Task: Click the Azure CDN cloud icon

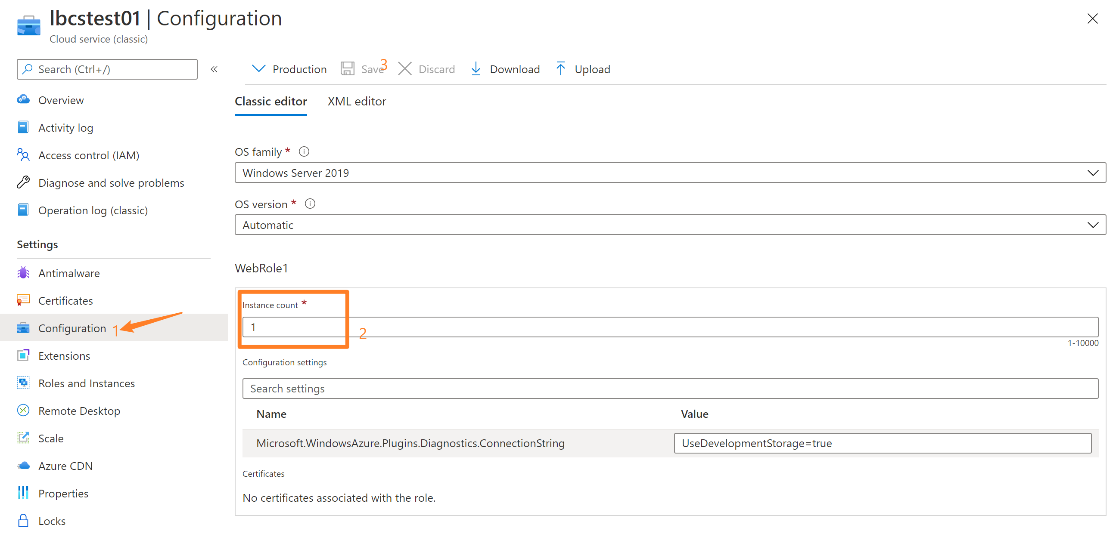Action: coord(23,466)
